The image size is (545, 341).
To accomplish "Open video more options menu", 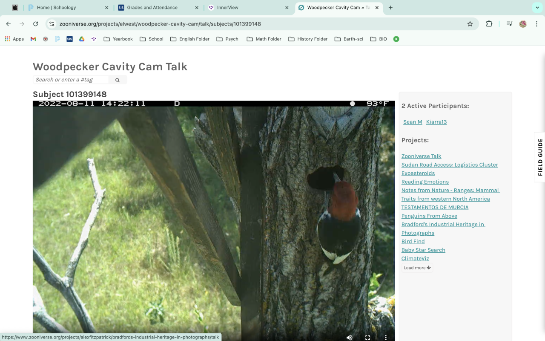I will pyautogui.click(x=386, y=337).
